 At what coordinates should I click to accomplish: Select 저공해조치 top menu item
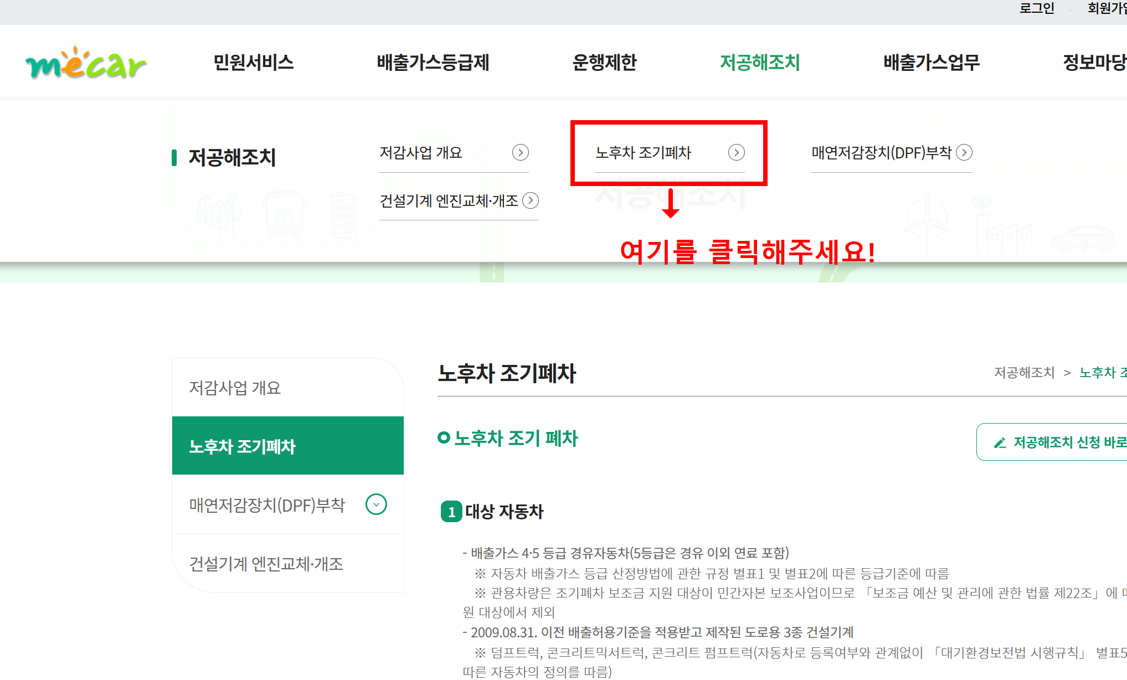(x=759, y=63)
